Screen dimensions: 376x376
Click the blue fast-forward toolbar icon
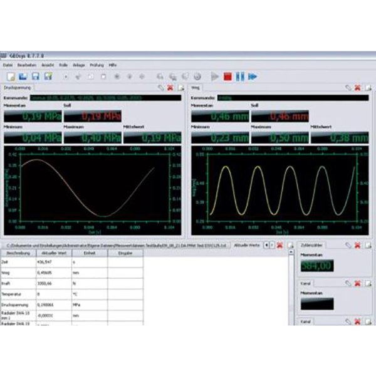point(253,76)
